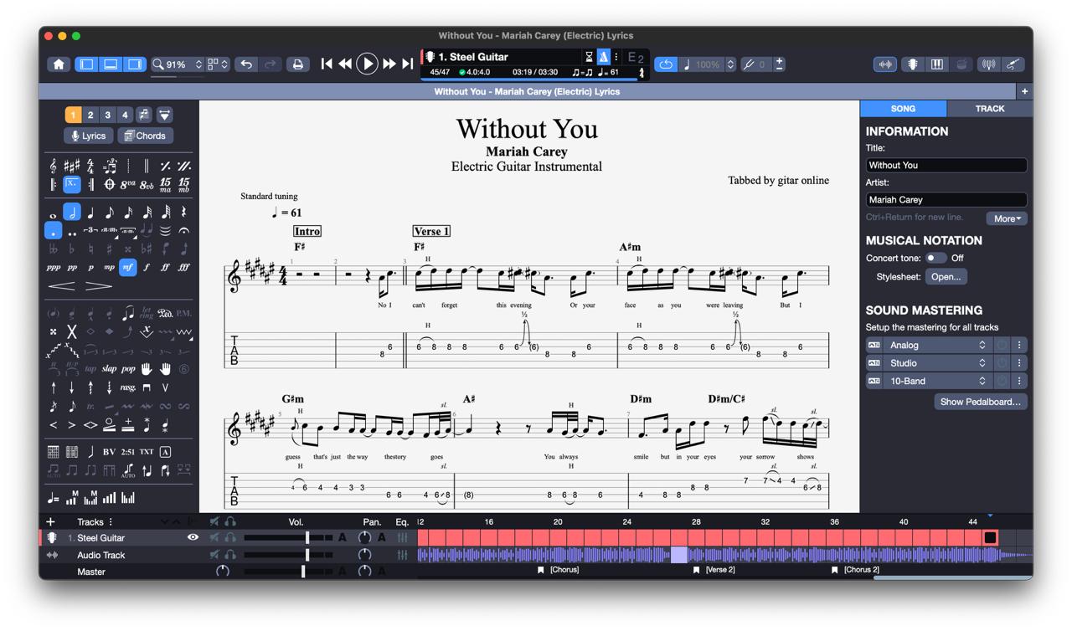Open the 10-Band equalizer dropdown

coord(937,381)
